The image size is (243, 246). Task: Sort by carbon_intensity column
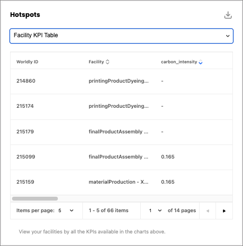point(201,62)
